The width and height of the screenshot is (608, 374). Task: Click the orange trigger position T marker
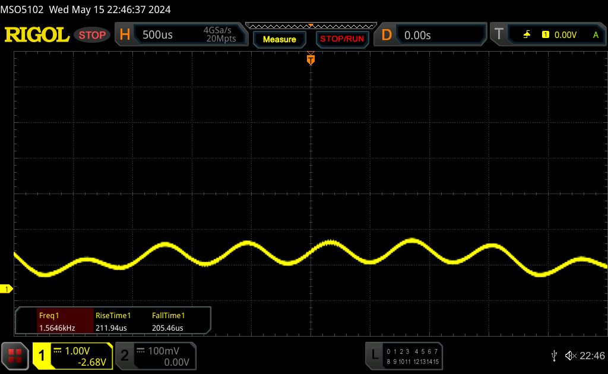(311, 59)
